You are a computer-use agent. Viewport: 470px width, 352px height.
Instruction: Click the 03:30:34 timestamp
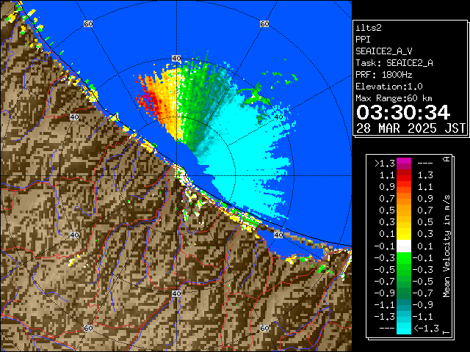(403, 112)
